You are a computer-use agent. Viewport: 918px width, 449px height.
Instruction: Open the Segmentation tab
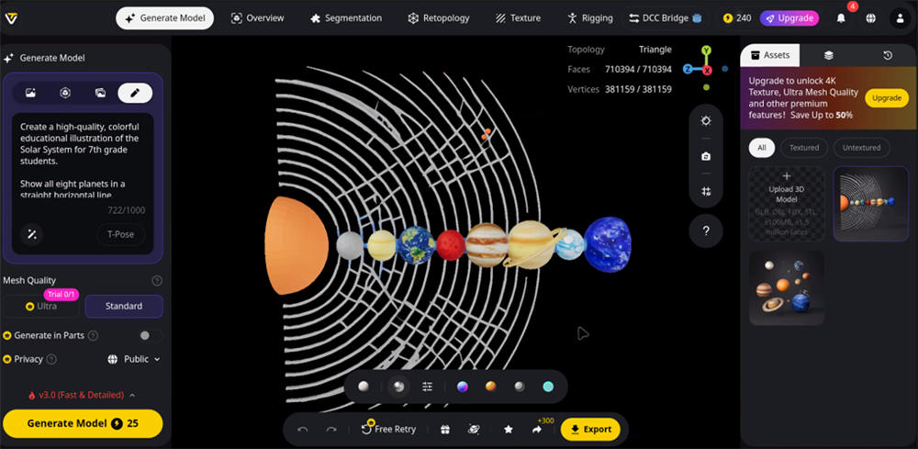tap(346, 18)
